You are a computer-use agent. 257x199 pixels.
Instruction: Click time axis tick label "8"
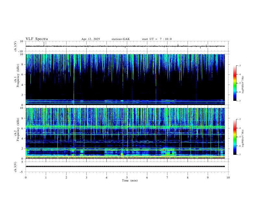click(188, 178)
